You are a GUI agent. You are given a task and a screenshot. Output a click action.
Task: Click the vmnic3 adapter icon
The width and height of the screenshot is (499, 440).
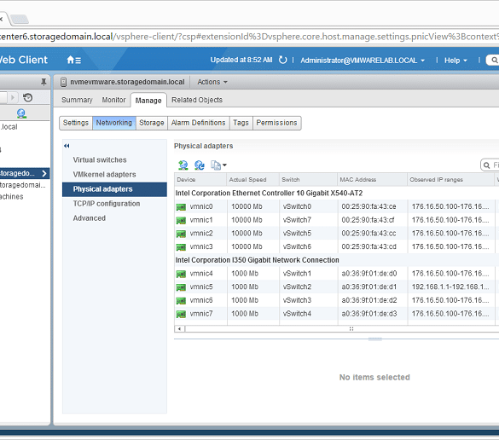click(x=181, y=247)
